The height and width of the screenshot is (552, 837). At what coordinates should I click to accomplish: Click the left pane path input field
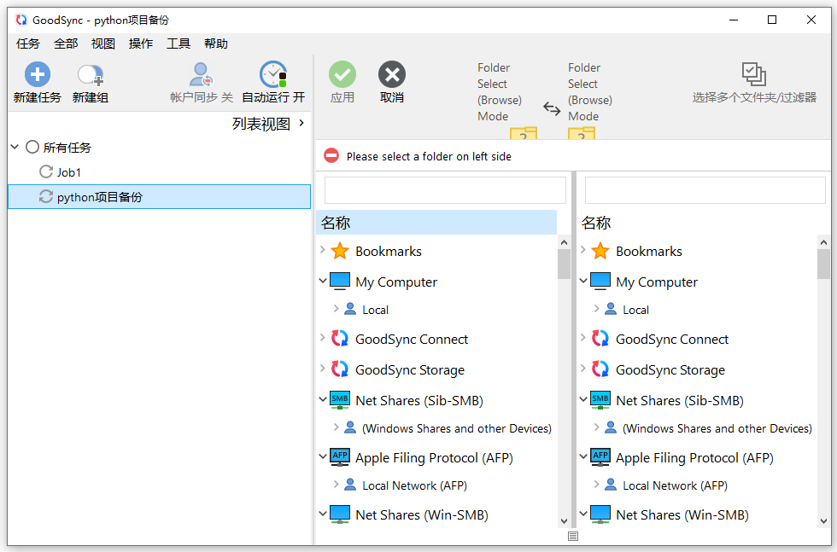click(445, 190)
